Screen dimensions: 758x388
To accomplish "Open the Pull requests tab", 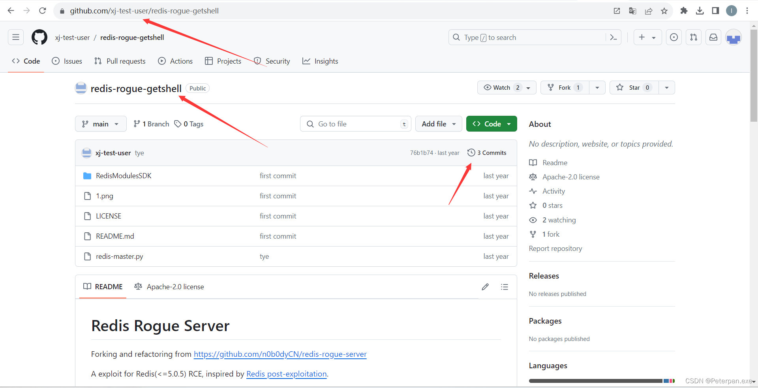I will point(120,61).
